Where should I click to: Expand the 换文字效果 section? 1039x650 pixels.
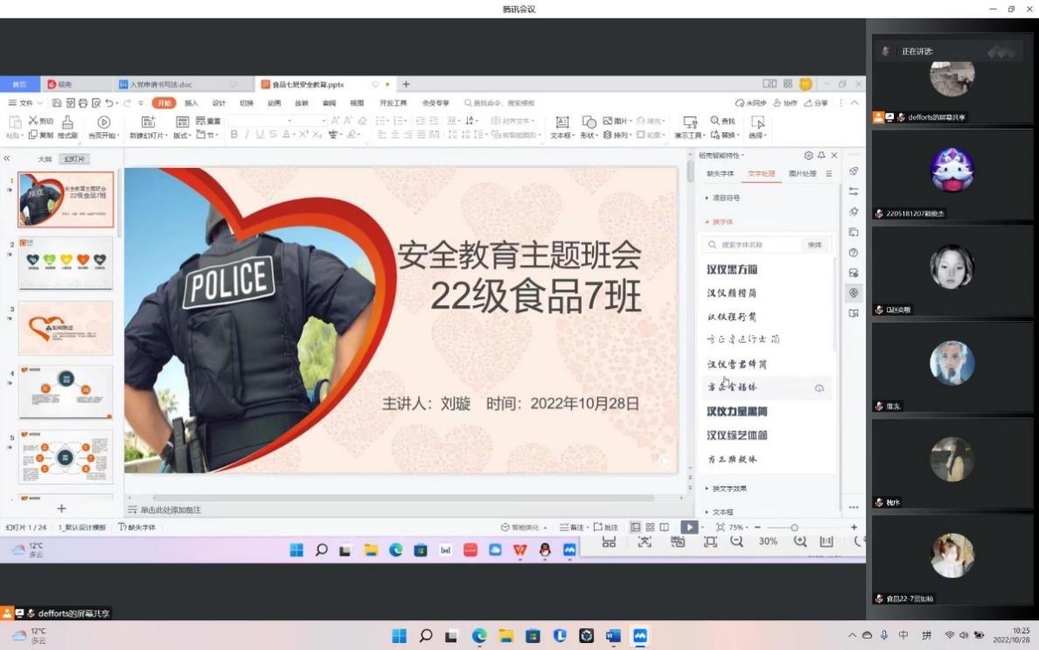point(729,488)
